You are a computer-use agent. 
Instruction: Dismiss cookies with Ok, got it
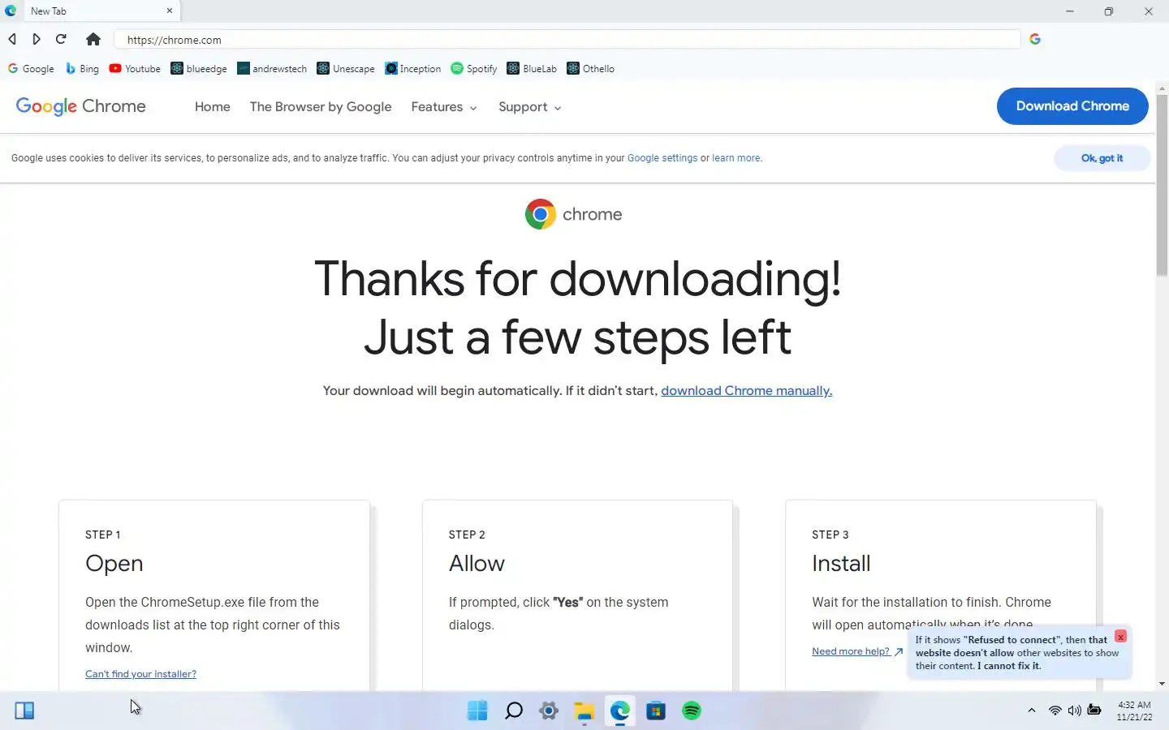(x=1102, y=158)
